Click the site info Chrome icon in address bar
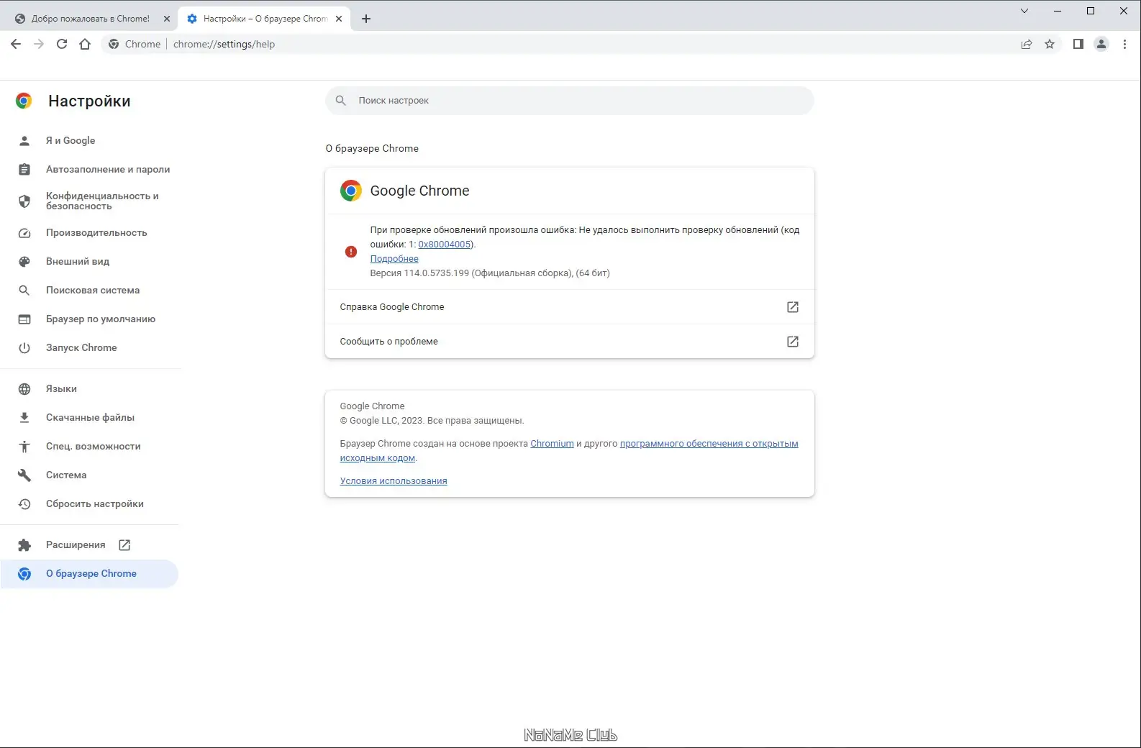This screenshot has height=748, width=1141. pos(114,44)
